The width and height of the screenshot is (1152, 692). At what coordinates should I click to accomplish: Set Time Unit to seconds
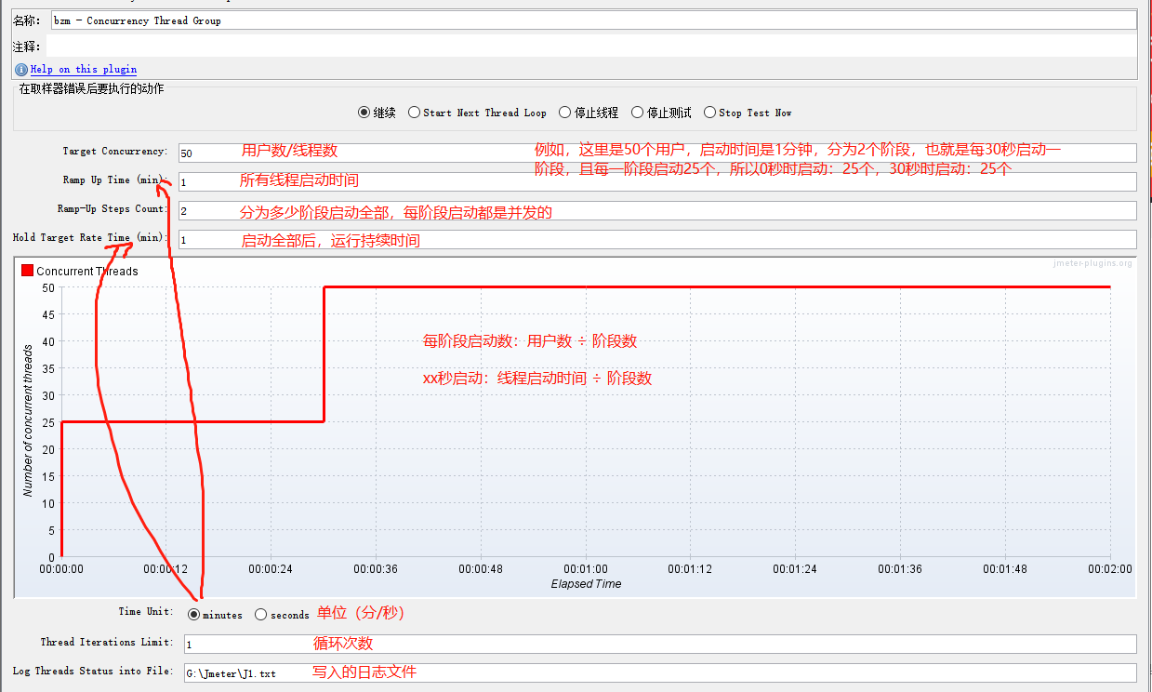tap(260, 614)
